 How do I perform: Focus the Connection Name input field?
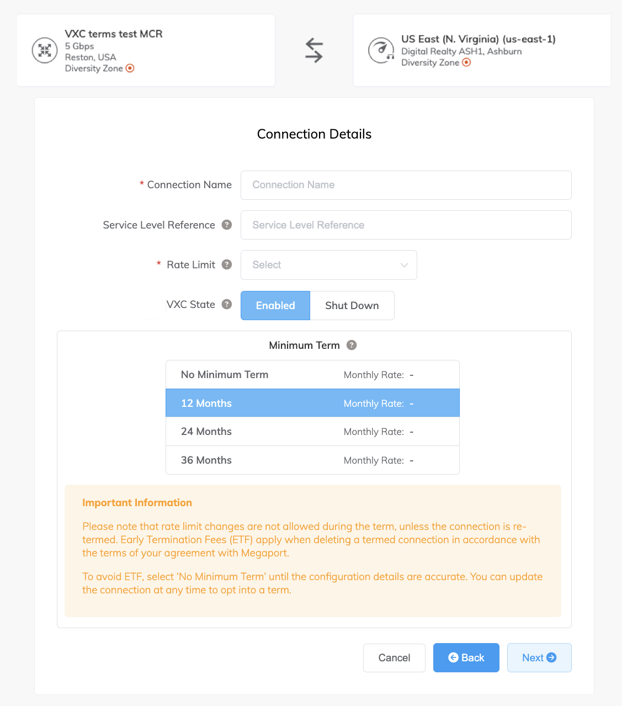click(x=406, y=185)
